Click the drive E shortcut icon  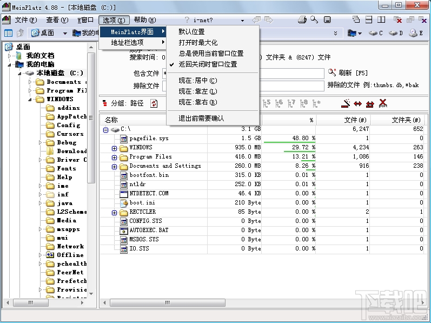416,33
